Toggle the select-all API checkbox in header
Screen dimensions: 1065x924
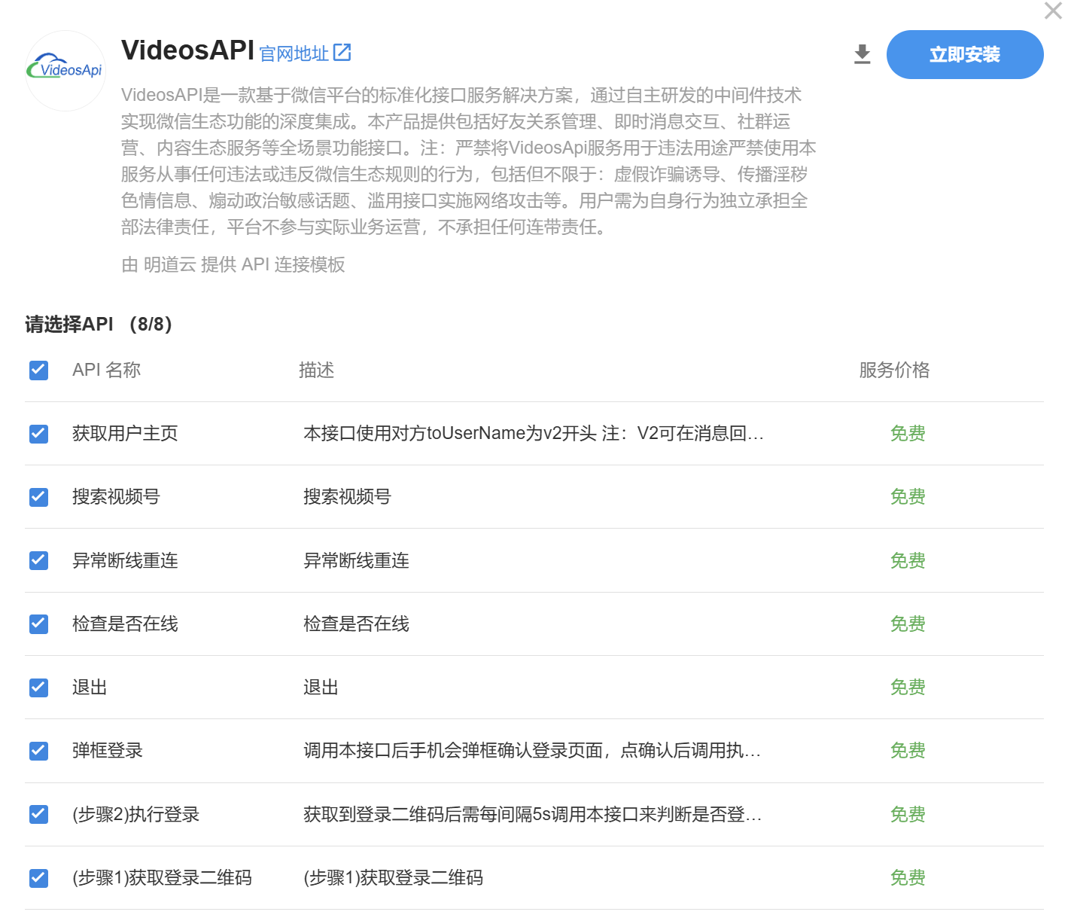pyautogui.click(x=38, y=370)
